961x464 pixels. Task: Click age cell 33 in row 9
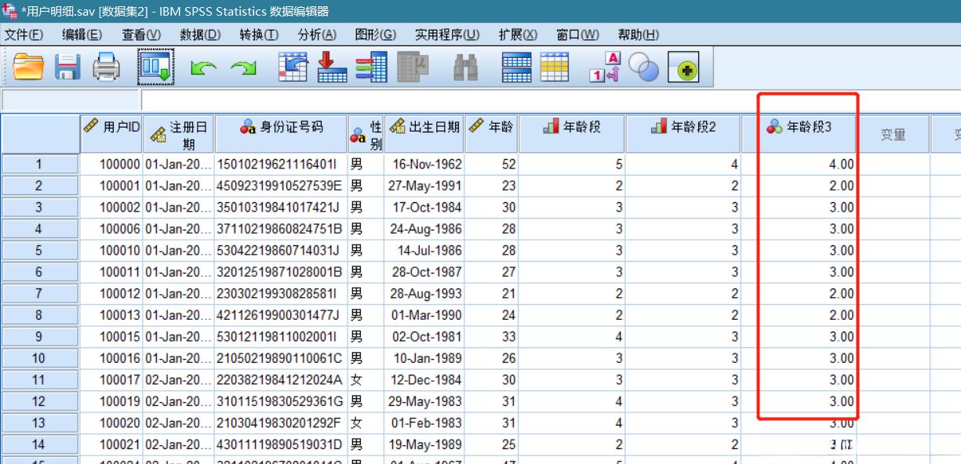tap(490, 337)
